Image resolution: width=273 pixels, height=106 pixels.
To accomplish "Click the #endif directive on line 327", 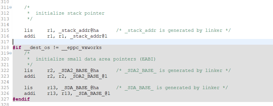I will [x=21, y=99].
